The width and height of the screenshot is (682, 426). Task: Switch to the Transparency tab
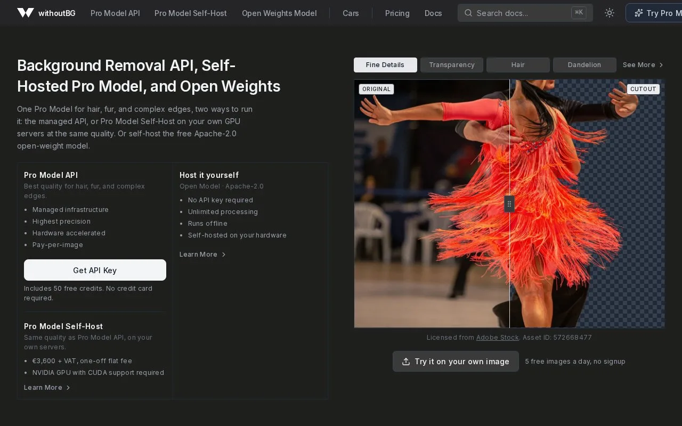click(452, 65)
